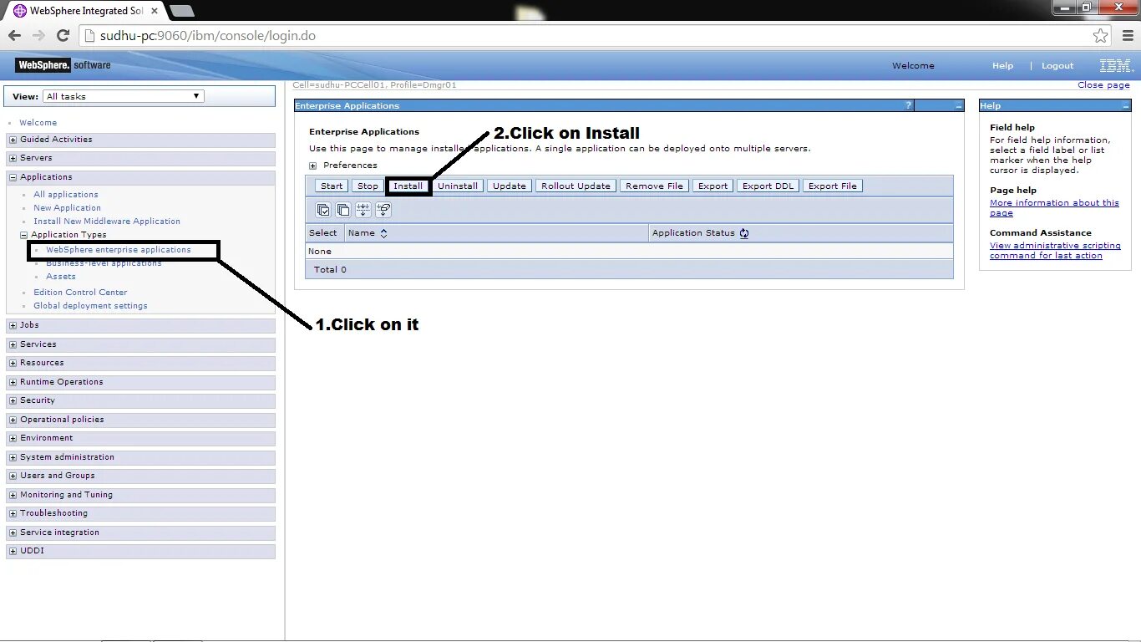Expand System administration group
The image size is (1141, 642).
(x=13, y=457)
